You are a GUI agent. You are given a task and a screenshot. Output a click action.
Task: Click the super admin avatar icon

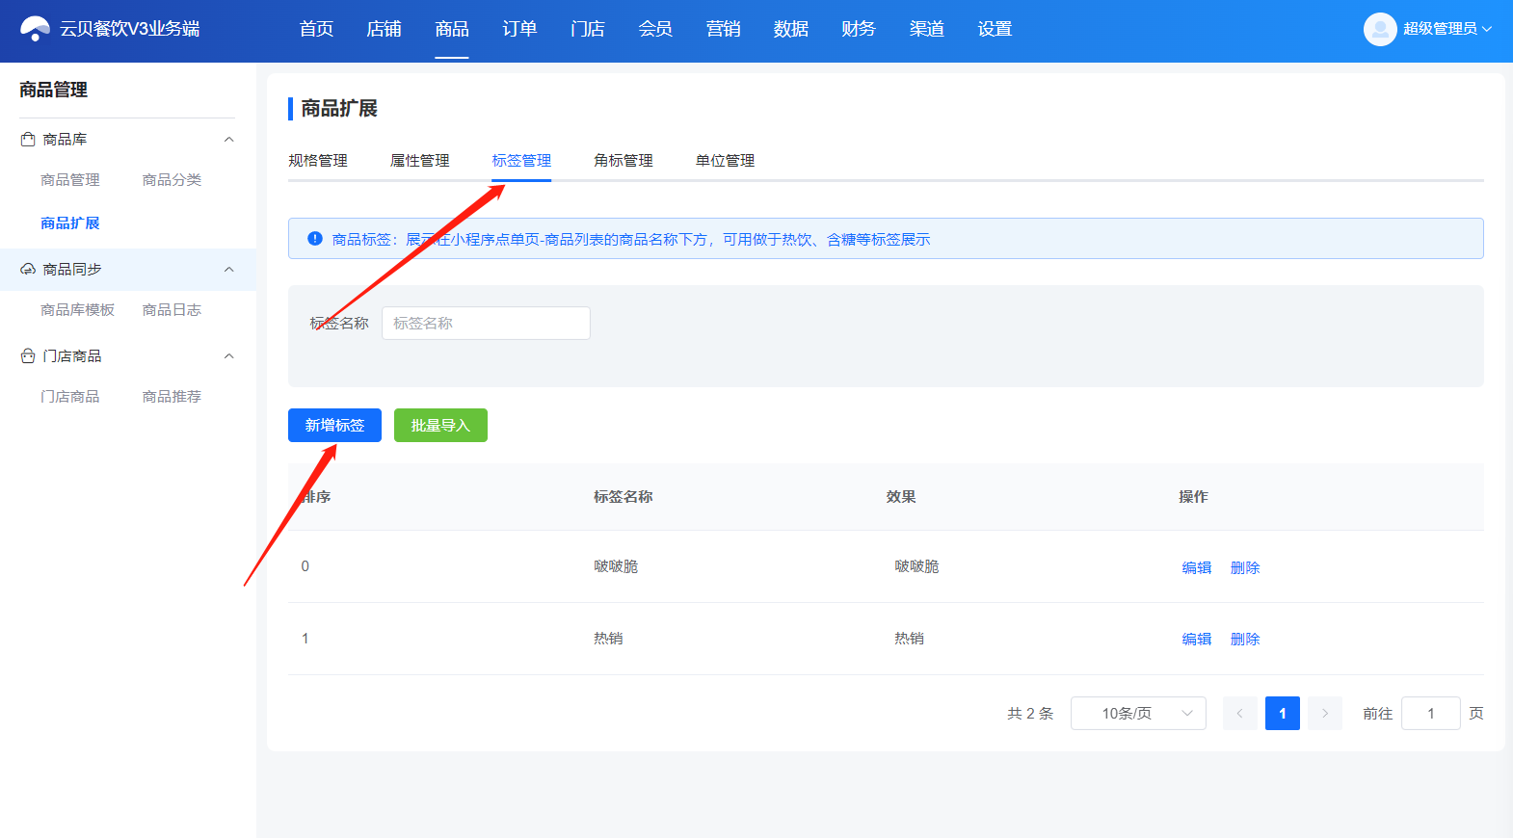[1380, 29]
